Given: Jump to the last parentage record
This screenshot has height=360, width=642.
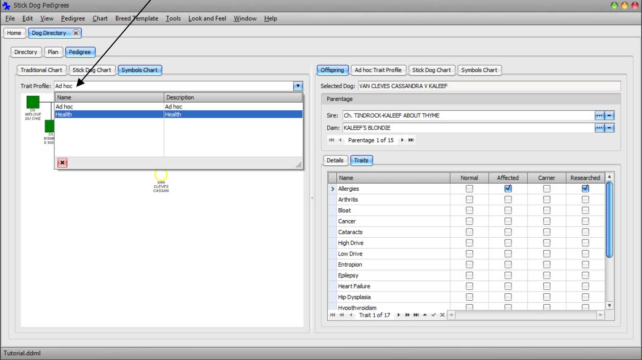Looking at the screenshot, I should coord(411,140).
